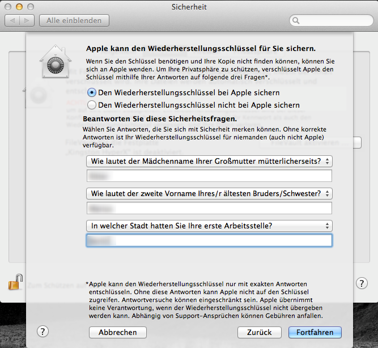
Task: Go back with the toolbar back arrow
Action: pyautogui.click(x=12, y=21)
